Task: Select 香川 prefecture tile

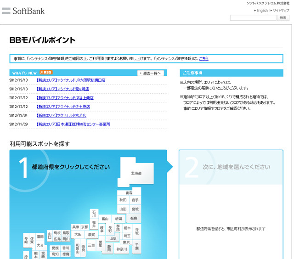Action: click(66, 248)
